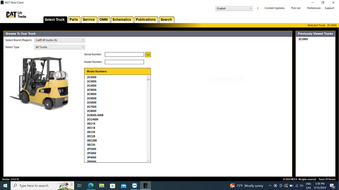Open the Schematics tab
The height and width of the screenshot is (190, 339).
click(x=121, y=20)
